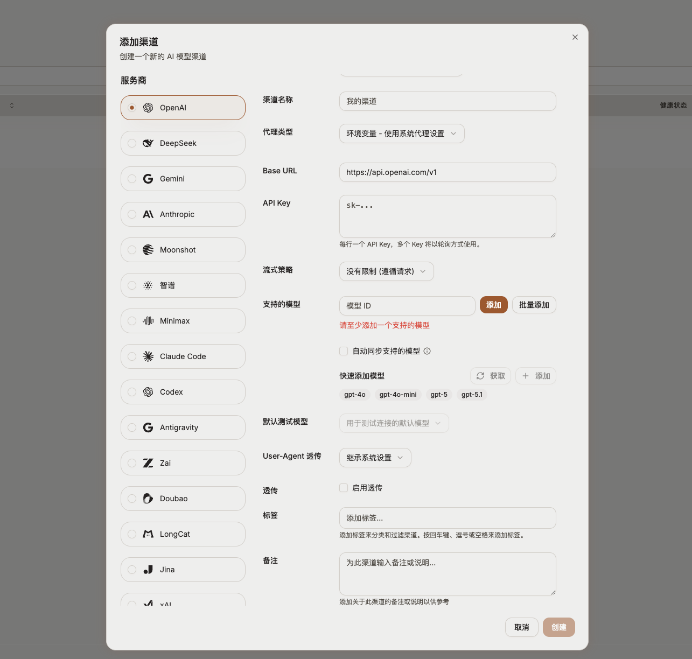Viewport: 692px width, 659px height.
Task: Select the Moonshot radio button
Action: click(132, 250)
